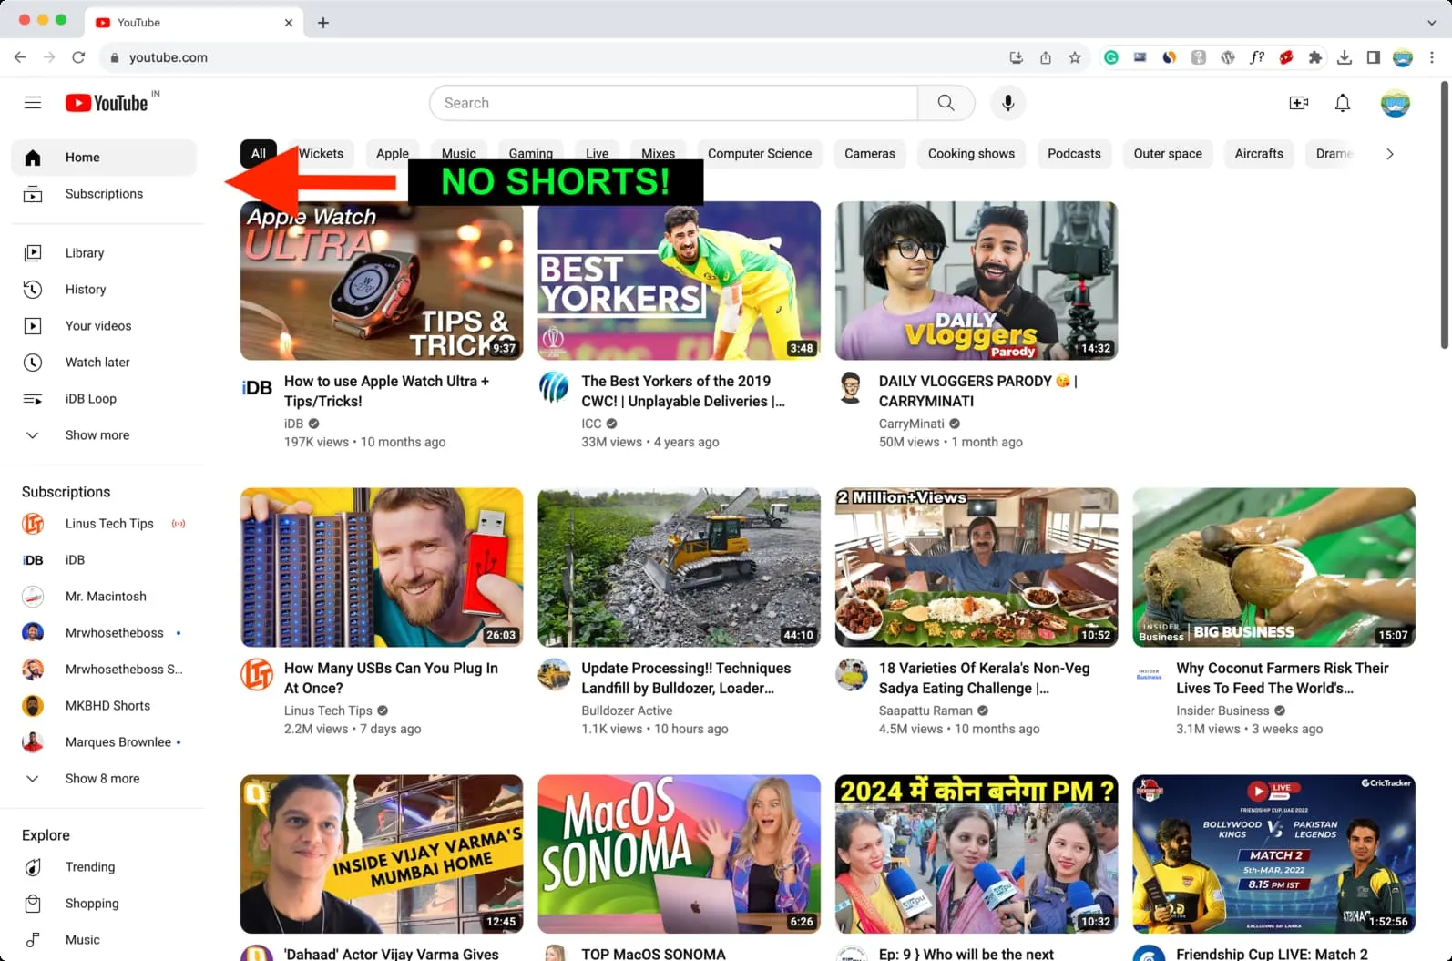The width and height of the screenshot is (1452, 961).
Task: Select the All filter chip
Action: 259,154
